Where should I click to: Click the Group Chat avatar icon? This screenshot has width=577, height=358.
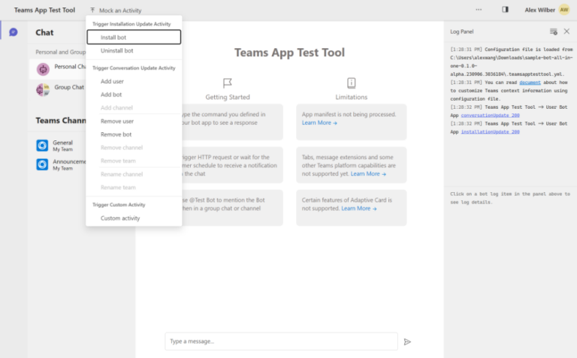(x=43, y=89)
